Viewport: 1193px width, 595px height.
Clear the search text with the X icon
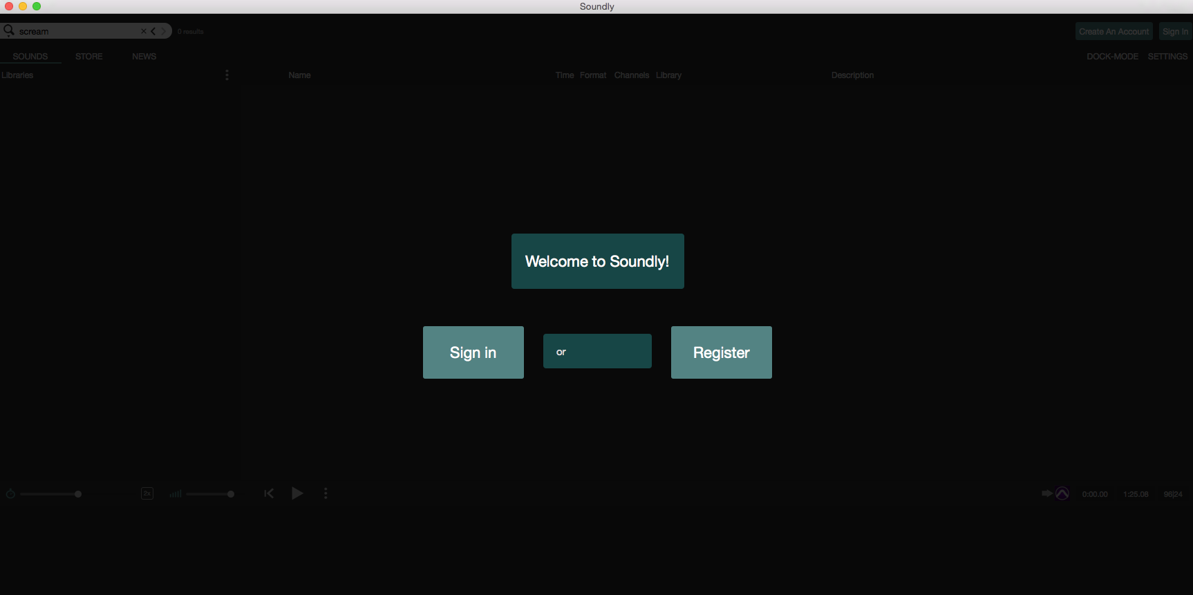[144, 31]
